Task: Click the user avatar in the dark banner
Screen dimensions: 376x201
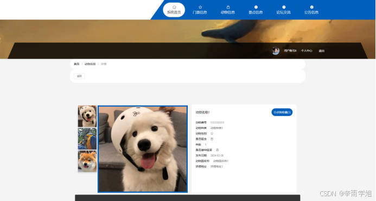Action: pos(276,51)
